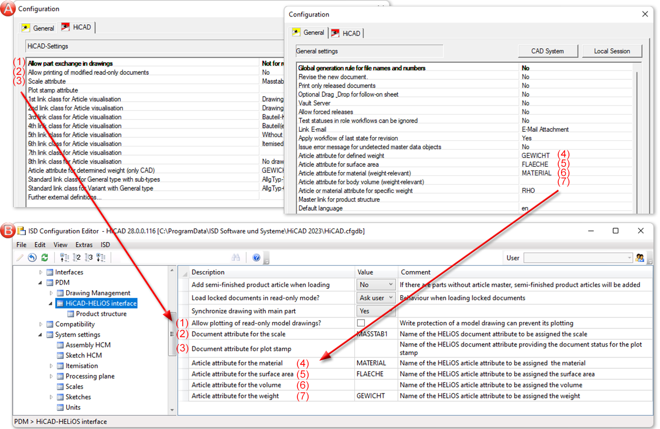Expand the Sketches tree node

pos(51,397)
